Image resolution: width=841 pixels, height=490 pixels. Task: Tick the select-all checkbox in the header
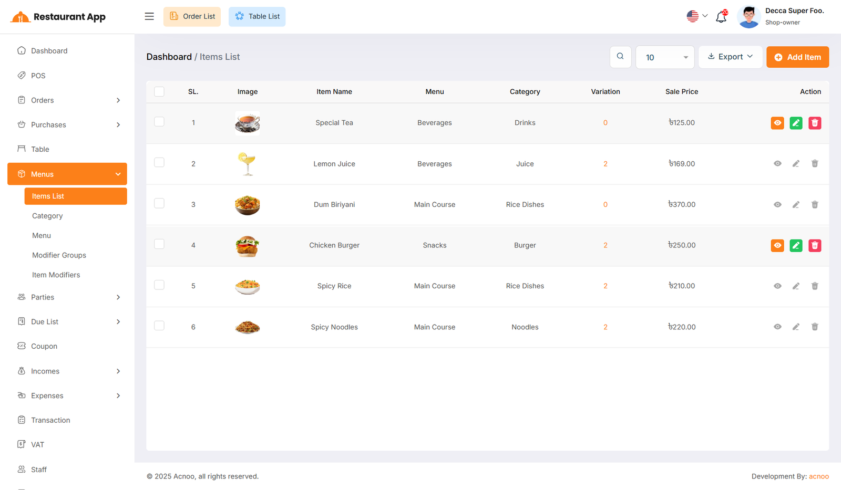[159, 91]
